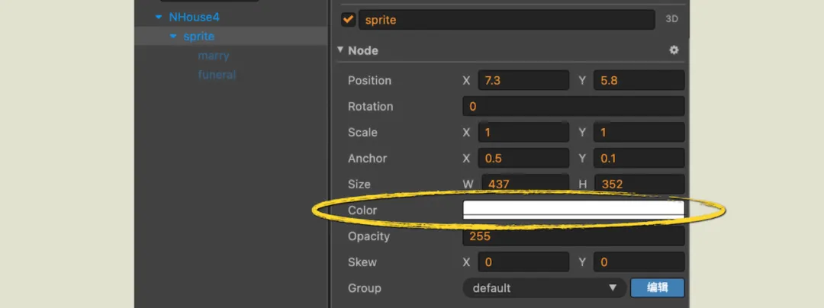Click the Position Y field
The height and width of the screenshot is (308, 824).
point(638,81)
